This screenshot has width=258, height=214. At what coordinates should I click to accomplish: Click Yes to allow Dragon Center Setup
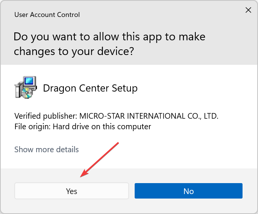pyautogui.click(x=72, y=191)
